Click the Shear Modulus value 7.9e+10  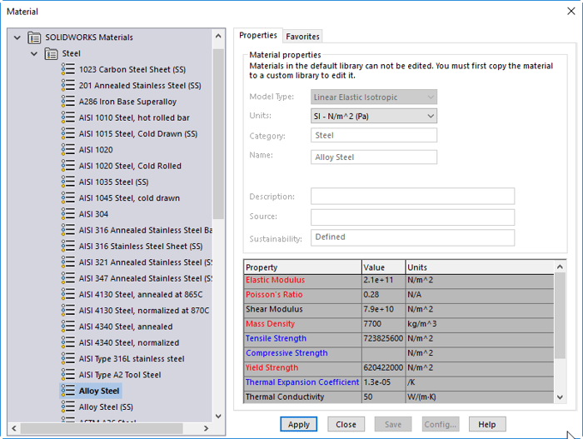coord(378,309)
